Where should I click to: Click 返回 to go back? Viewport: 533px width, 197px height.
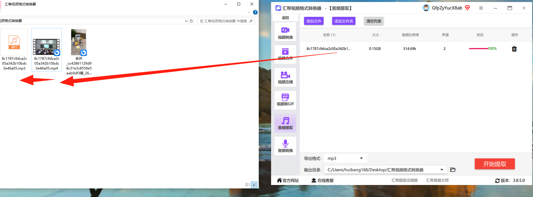click(285, 18)
